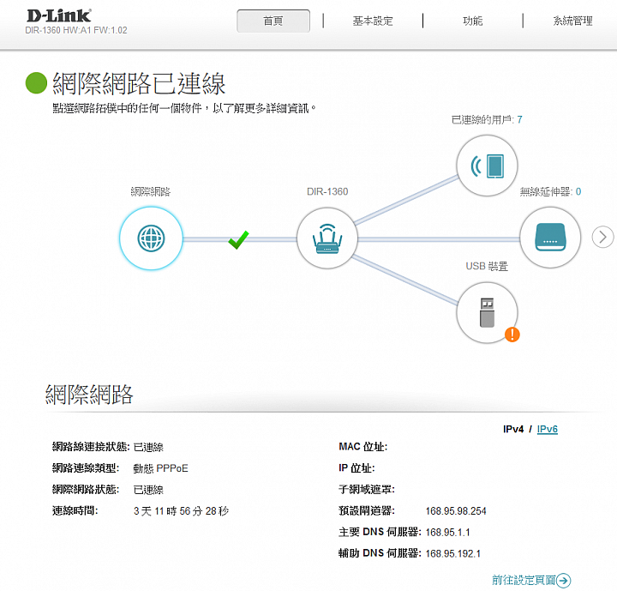Switch to the IPv6 view
The width and height of the screenshot is (617, 591).
pyautogui.click(x=548, y=429)
